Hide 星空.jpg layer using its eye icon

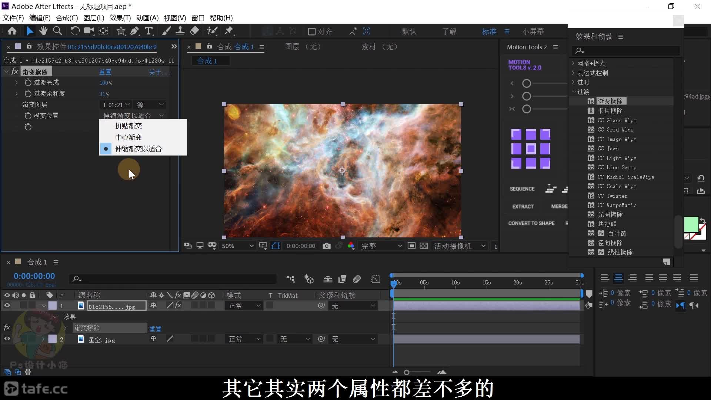tap(7, 339)
